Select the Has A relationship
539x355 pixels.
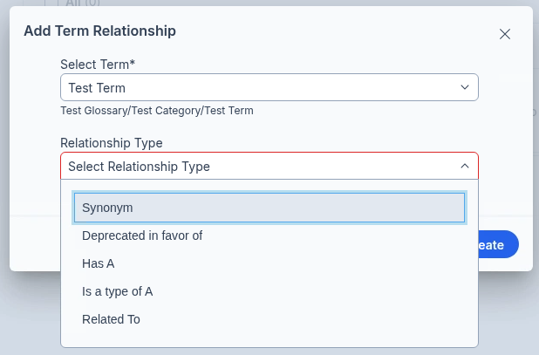click(98, 263)
